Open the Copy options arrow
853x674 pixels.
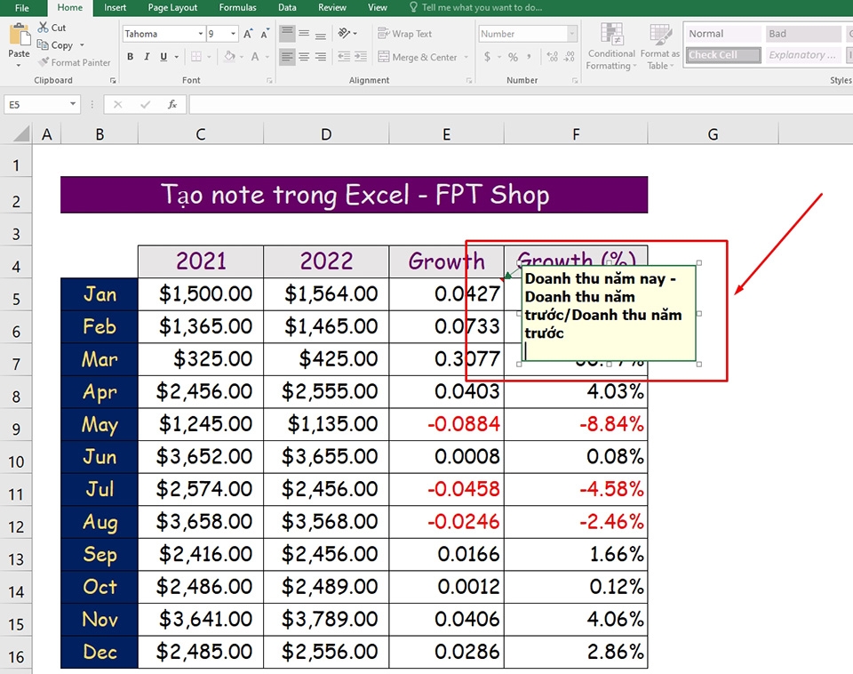pos(82,45)
